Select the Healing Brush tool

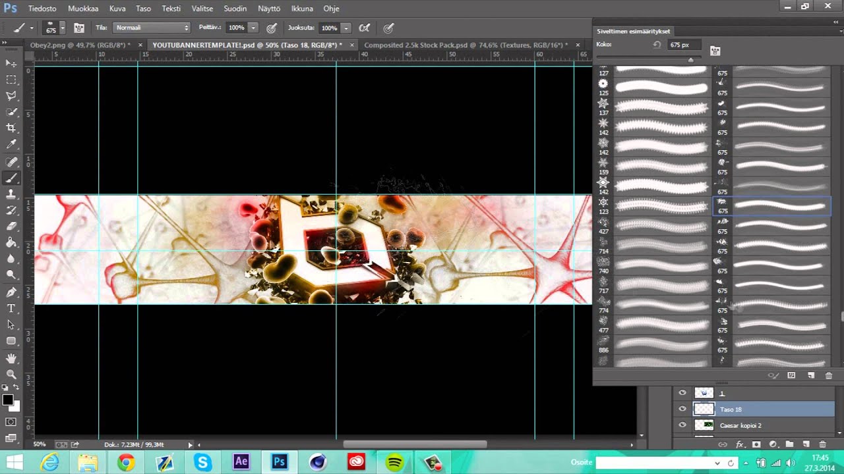tap(11, 161)
